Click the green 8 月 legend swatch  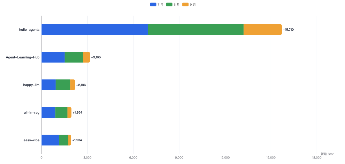click(169, 4)
